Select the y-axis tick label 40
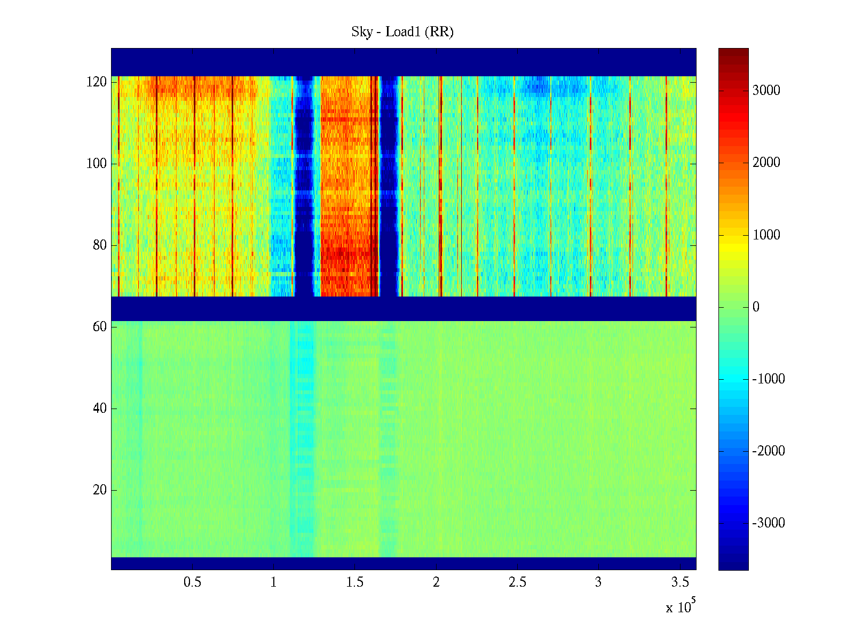This screenshot has width=854, height=640. tap(100, 409)
